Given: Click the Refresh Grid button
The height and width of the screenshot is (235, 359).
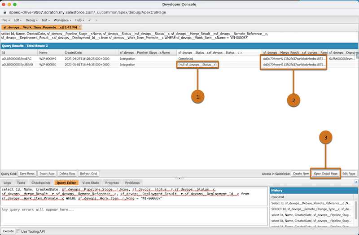Looking at the screenshot, I should (88, 173).
